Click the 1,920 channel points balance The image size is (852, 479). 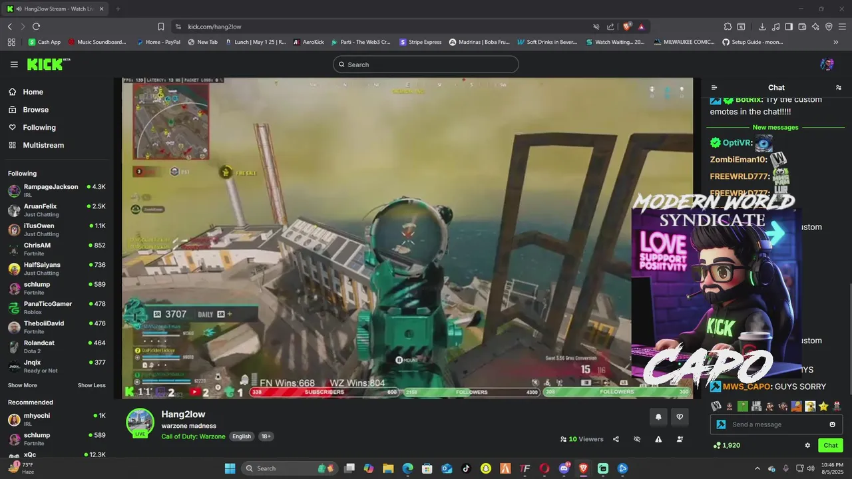point(726,445)
